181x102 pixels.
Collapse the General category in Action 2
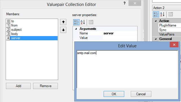point(156,39)
